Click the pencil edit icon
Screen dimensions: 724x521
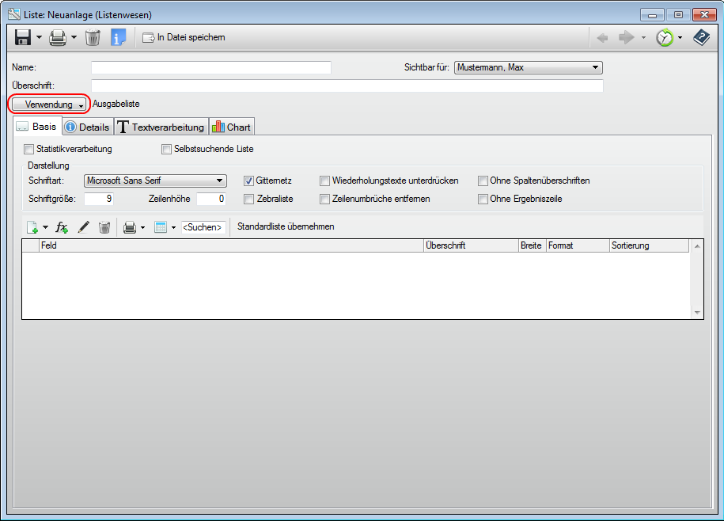[x=83, y=227]
